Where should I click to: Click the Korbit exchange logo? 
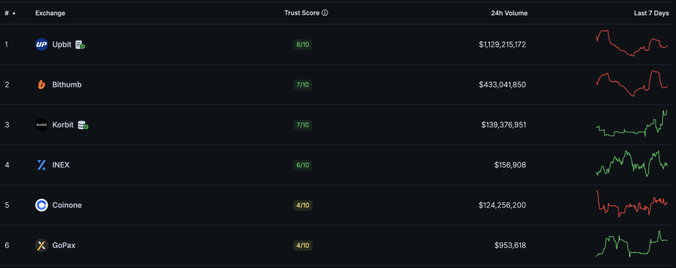point(41,125)
